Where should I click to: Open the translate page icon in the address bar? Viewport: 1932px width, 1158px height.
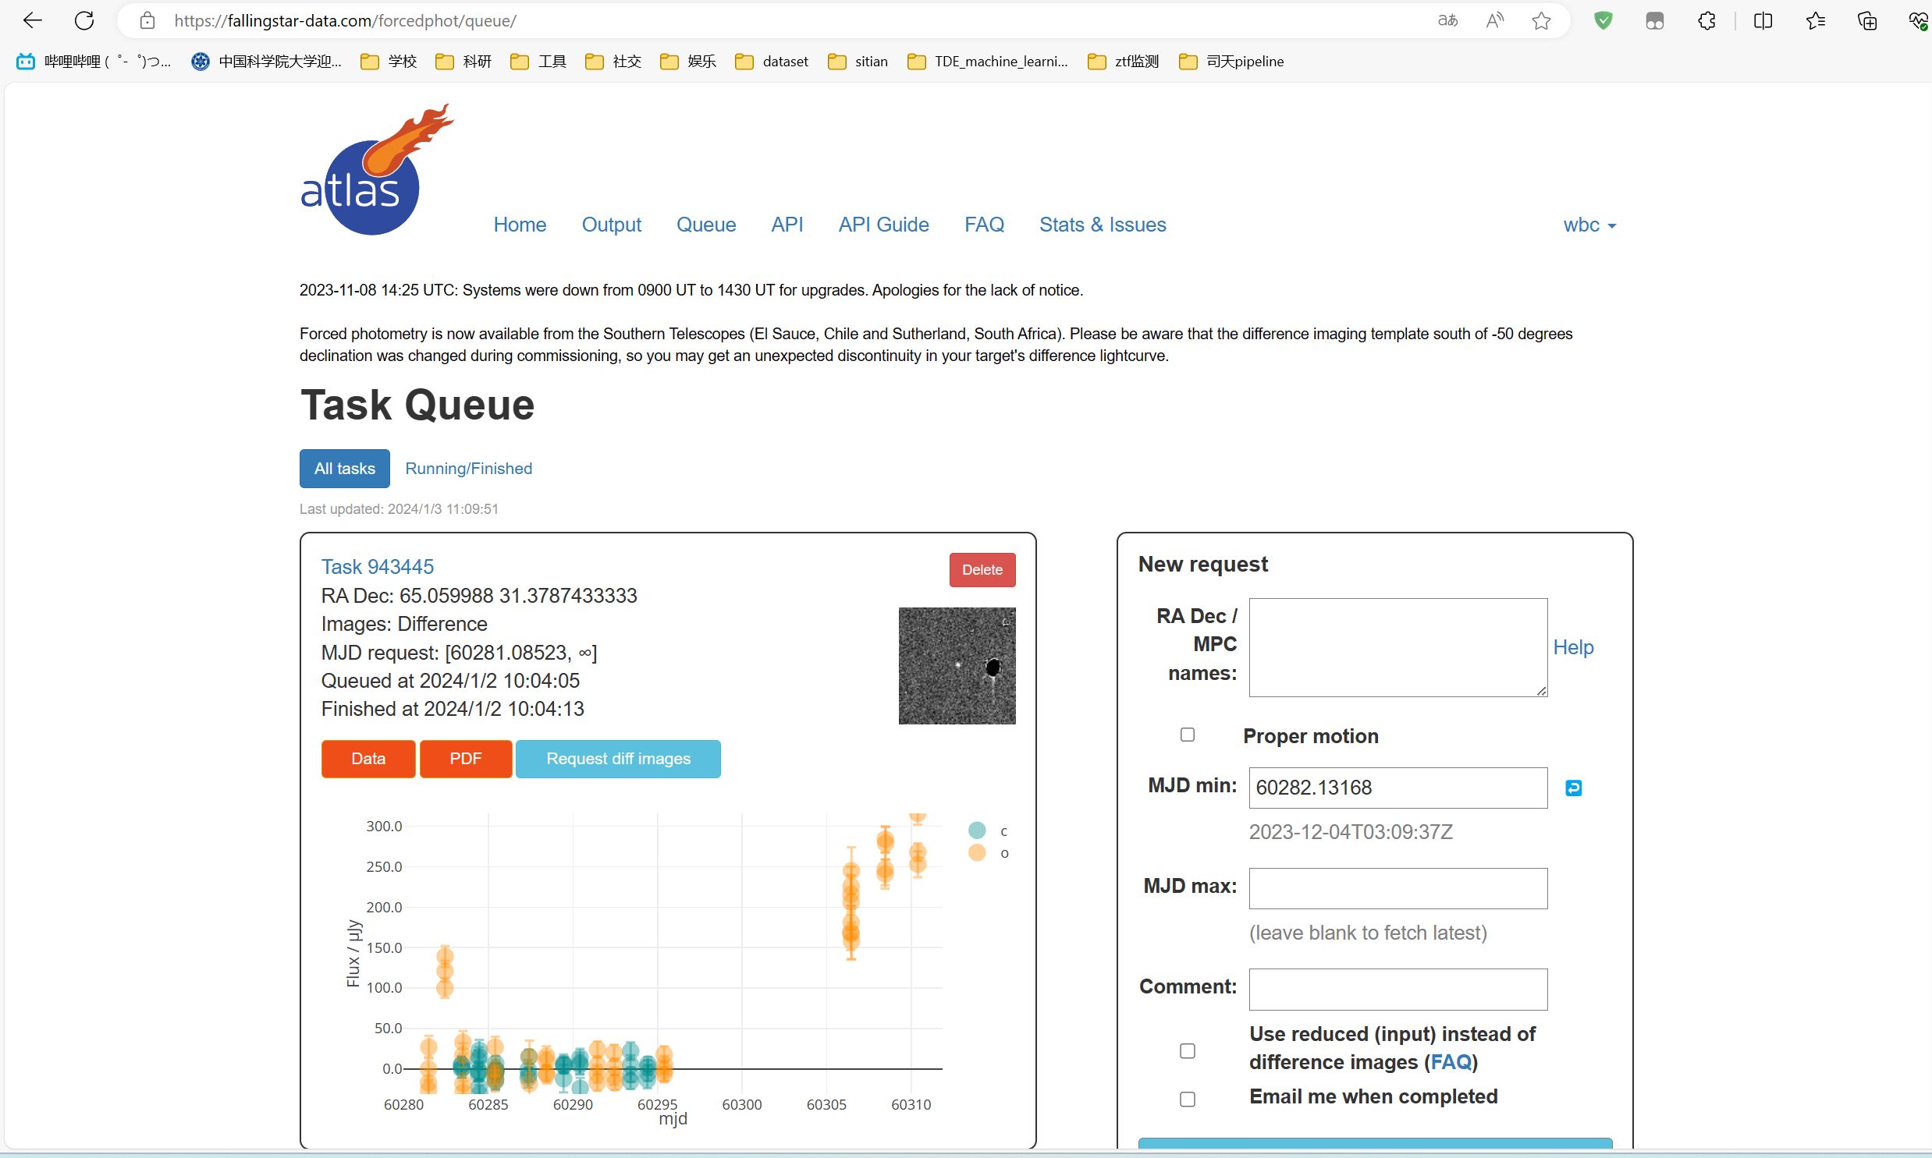[1447, 21]
